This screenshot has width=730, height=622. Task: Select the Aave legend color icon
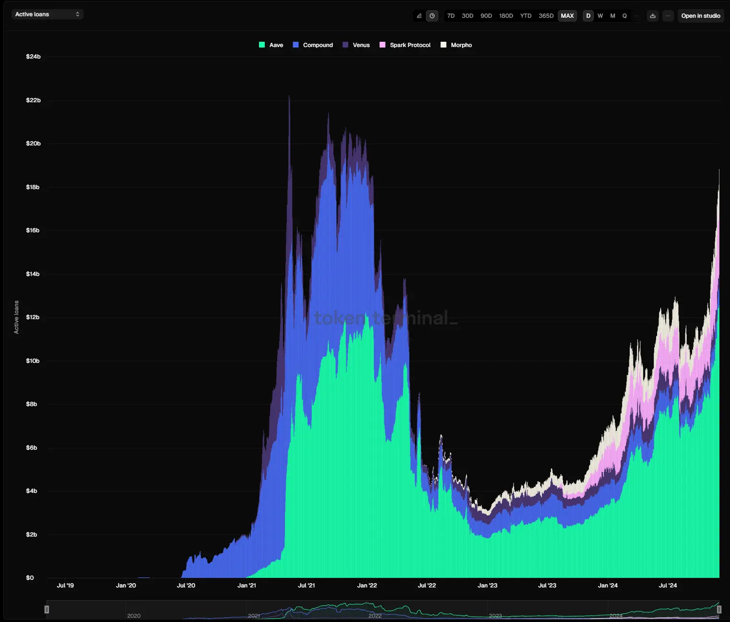(261, 45)
